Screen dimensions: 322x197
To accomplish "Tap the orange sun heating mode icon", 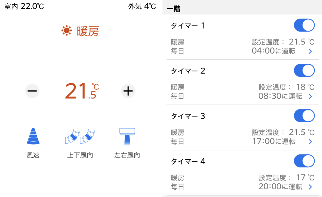I will [67, 31].
